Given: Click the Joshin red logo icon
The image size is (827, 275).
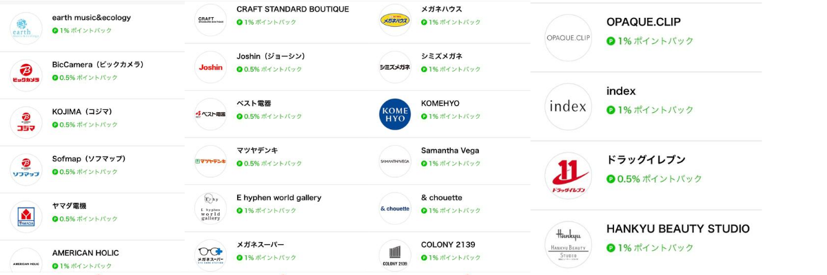Looking at the screenshot, I should [x=211, y=67].
